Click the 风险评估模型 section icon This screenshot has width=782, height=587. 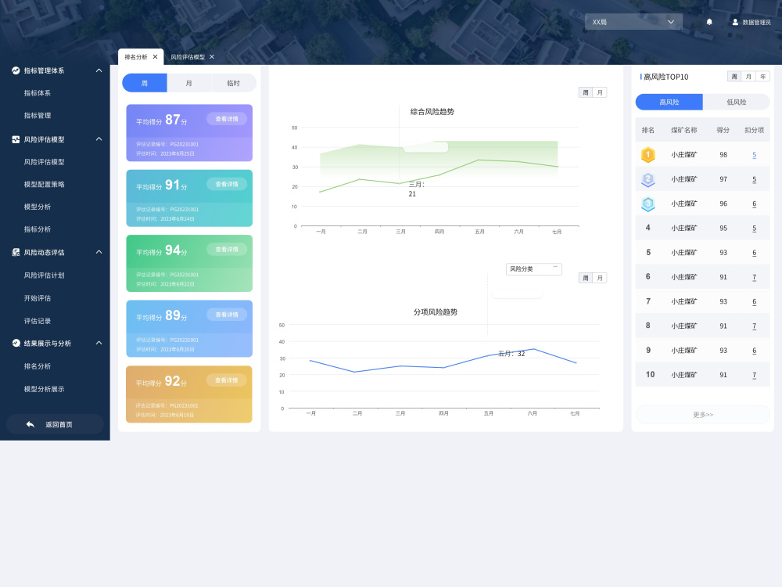pyautogui.click(x=16, y=139)
